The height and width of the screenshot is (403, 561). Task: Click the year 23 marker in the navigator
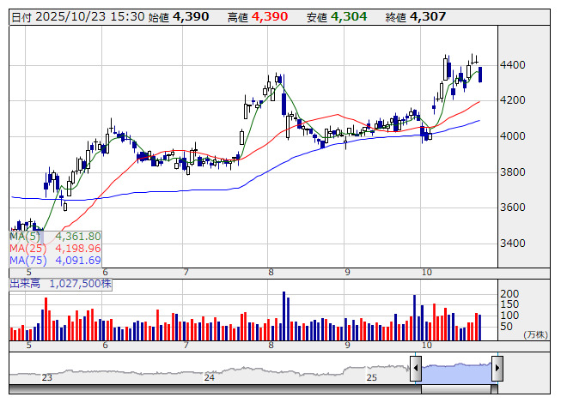[47, 377]
